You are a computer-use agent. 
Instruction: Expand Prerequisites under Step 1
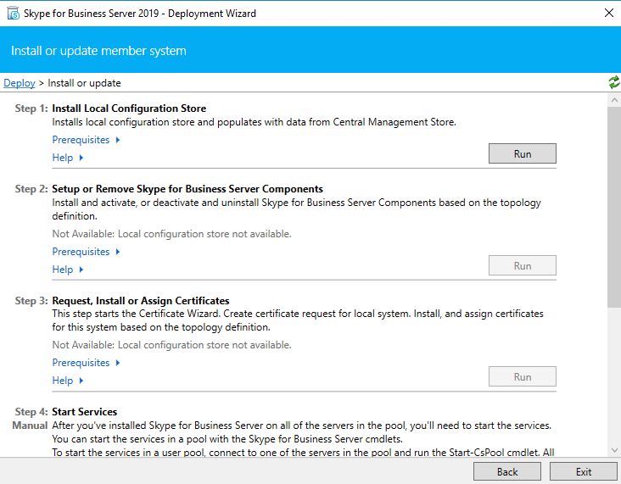pyautogui.click(x=86, y=140)
